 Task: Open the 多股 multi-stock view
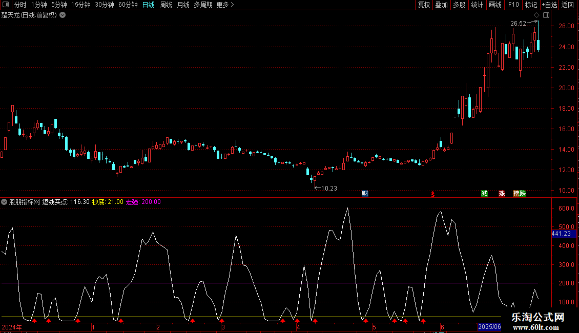tap(459, 5)
